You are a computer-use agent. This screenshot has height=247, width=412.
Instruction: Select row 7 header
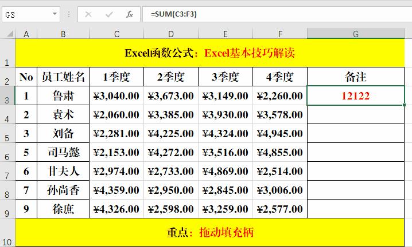click(7, 171)
